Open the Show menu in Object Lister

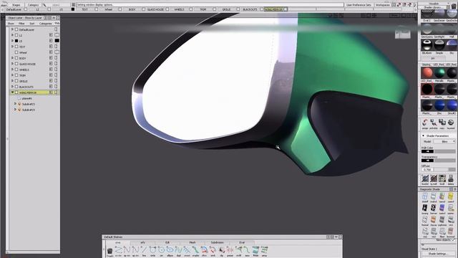pos(11,24)
